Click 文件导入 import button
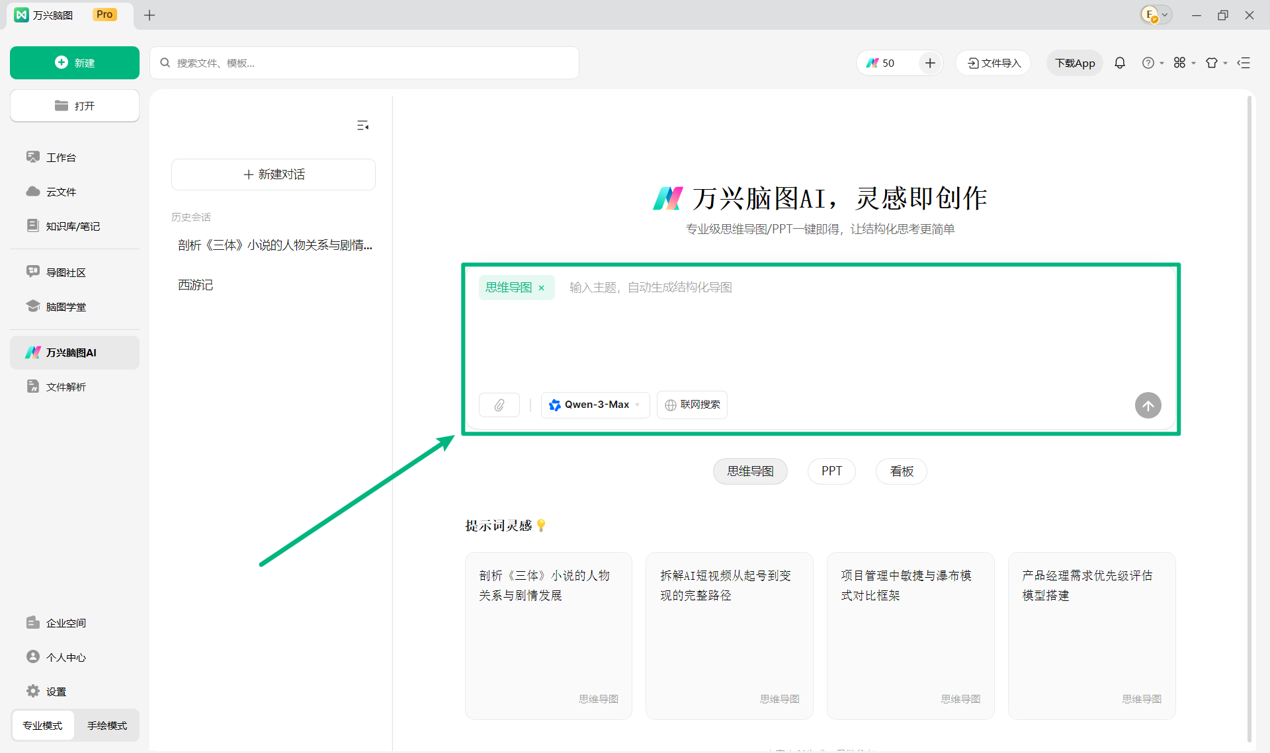Screen dimensions: 1270x753 [994, 63]
